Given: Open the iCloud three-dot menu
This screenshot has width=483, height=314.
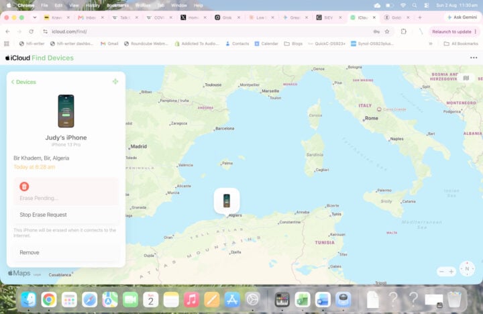Looking at the screenshot, I should pyautogui.click(x=474, y=58).
